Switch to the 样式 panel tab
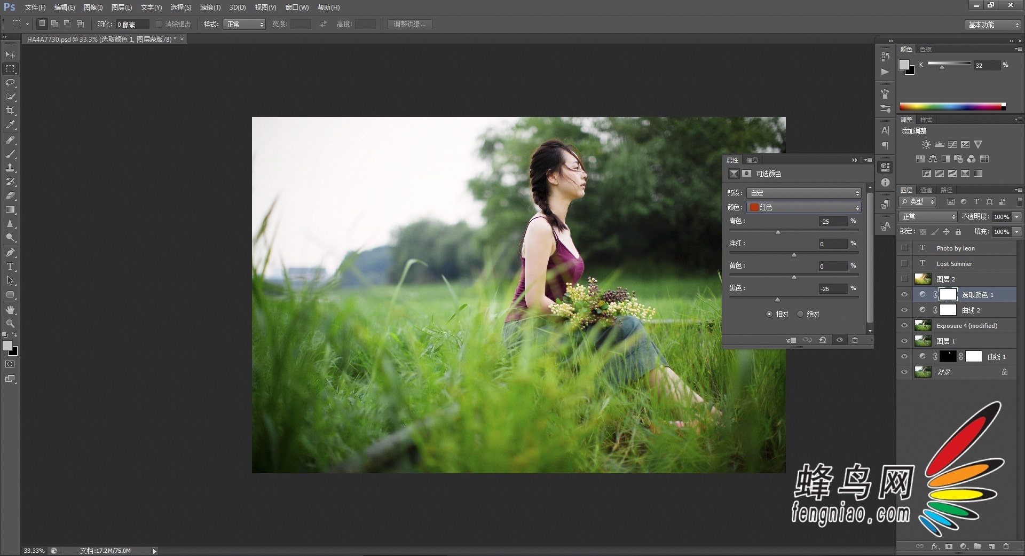 926,120
